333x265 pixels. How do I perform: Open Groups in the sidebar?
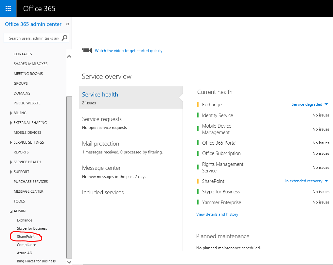pos(21,83)
